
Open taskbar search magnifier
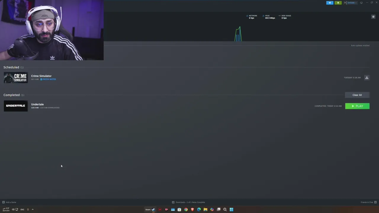tap(225, 209)
